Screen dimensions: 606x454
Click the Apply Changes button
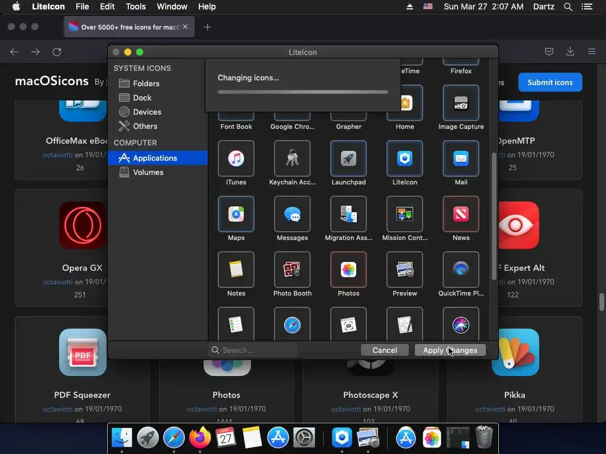[450, 350]
